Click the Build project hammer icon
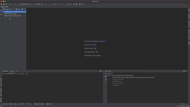The height and width of the screenshot is (107, 190). pyautogui.click(x=16, y=4)
